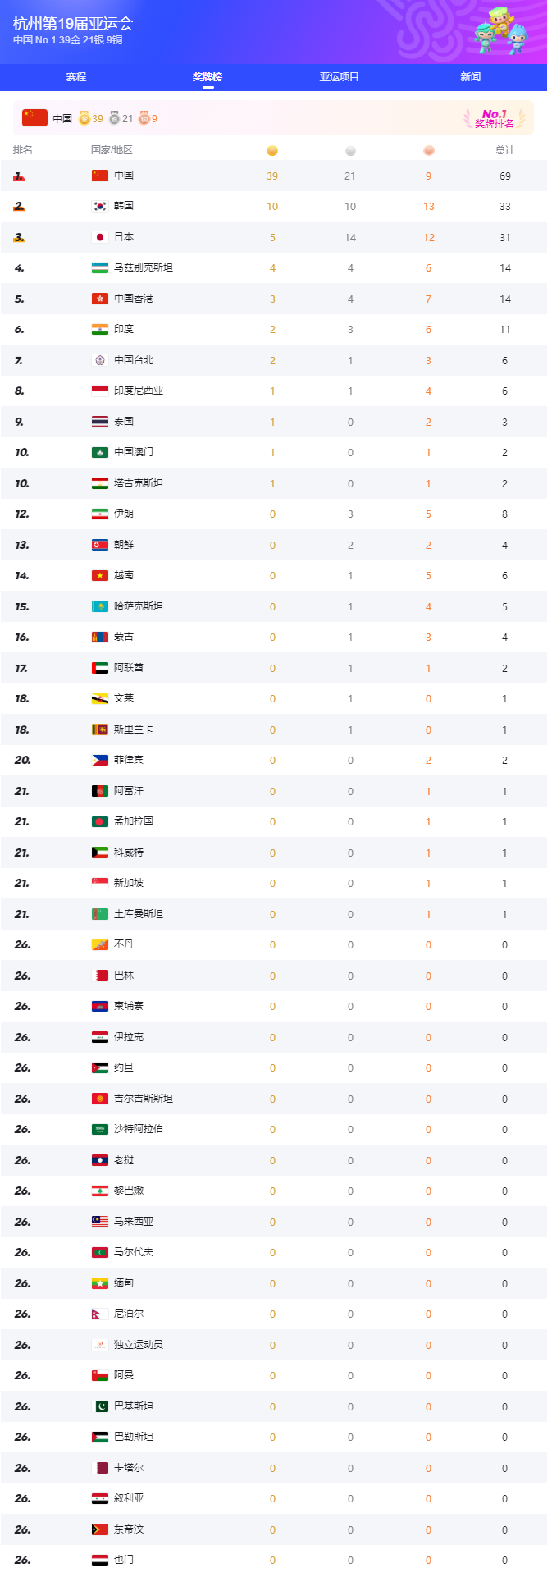Open the 哈萨克斯坦 country entry
552x1577 pixels.
click(139, 606)
